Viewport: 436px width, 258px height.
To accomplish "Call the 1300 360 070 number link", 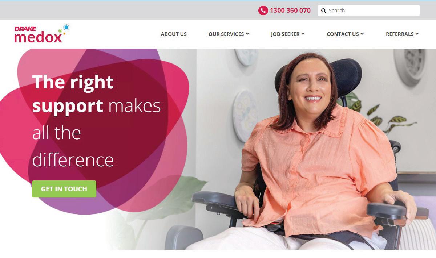I will coord(290,11).
